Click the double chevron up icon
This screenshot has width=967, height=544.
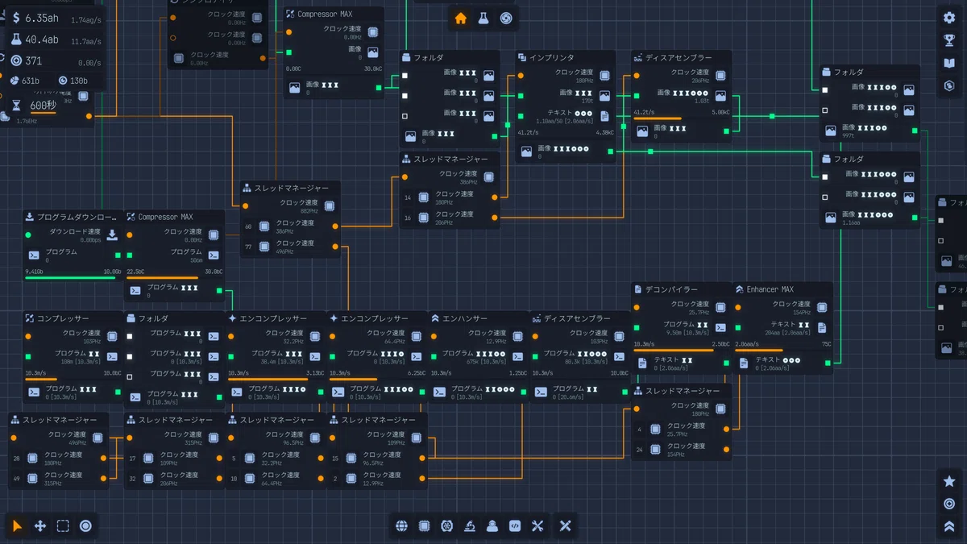[x=949, y=526]
